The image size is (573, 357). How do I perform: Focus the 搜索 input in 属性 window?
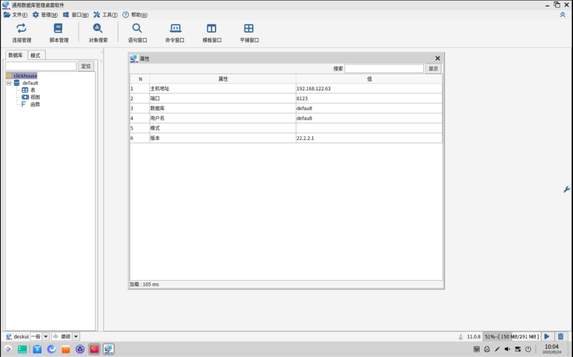point(384,69)
